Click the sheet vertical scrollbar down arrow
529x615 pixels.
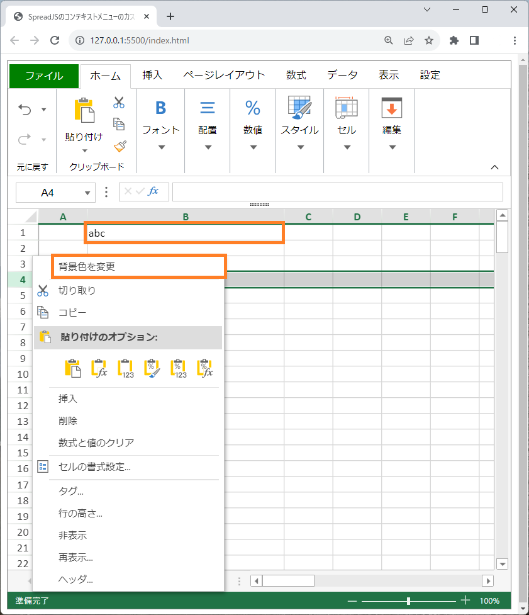(502, 564)
